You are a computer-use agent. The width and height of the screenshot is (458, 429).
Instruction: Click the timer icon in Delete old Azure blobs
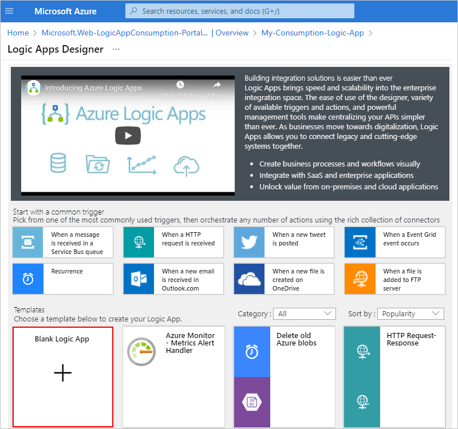click(252, 353)
